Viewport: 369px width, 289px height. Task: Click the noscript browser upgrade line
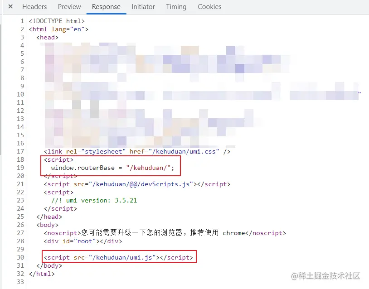coord(165,233)
